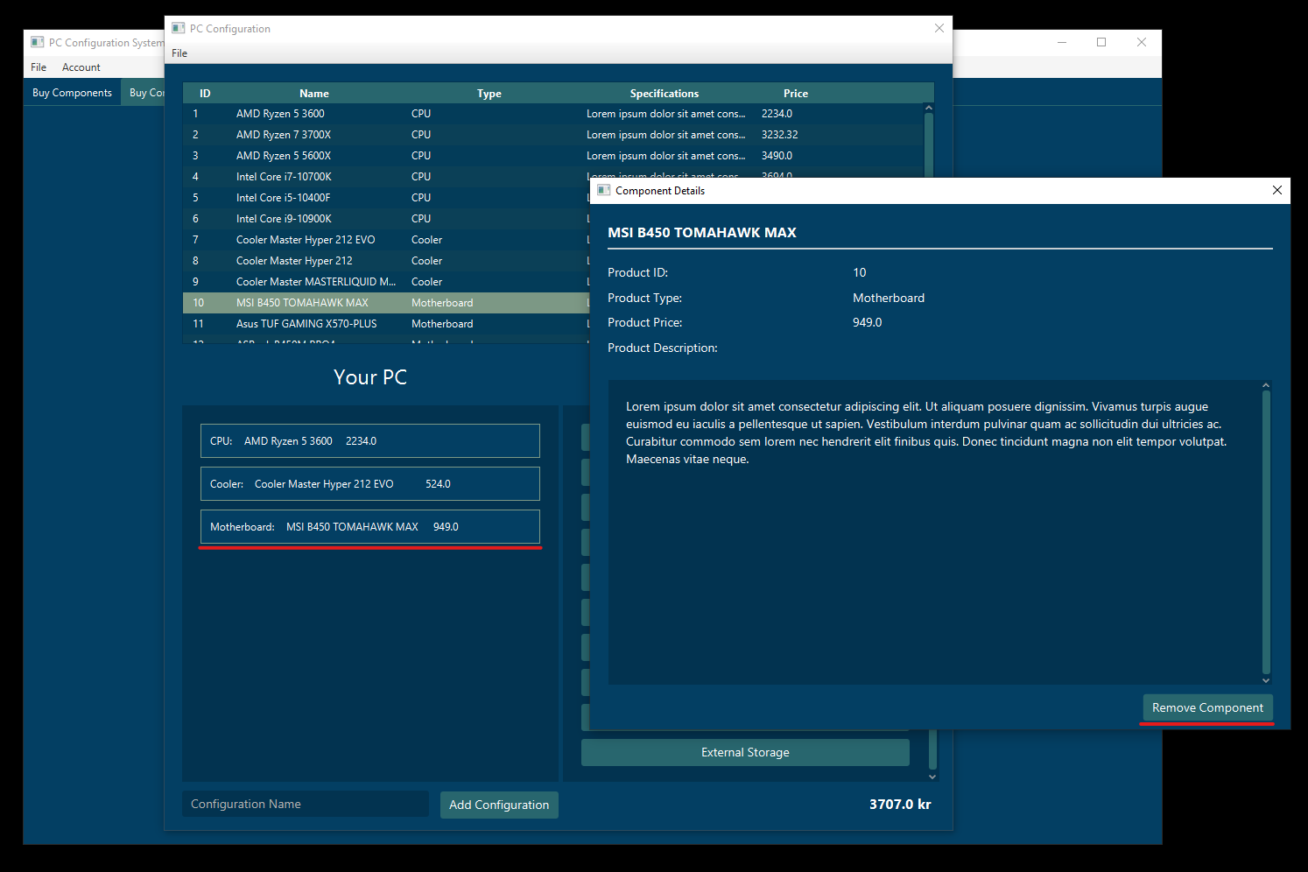Click price 3232.32 in the table
Screen dimensions: 1308x872
click(x=779, y=135)
